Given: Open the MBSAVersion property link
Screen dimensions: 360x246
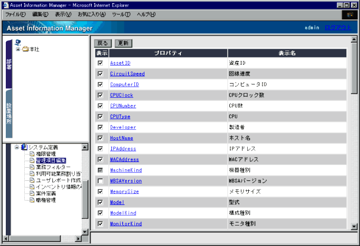Looking at the screenshot, I should pos(126,181).
